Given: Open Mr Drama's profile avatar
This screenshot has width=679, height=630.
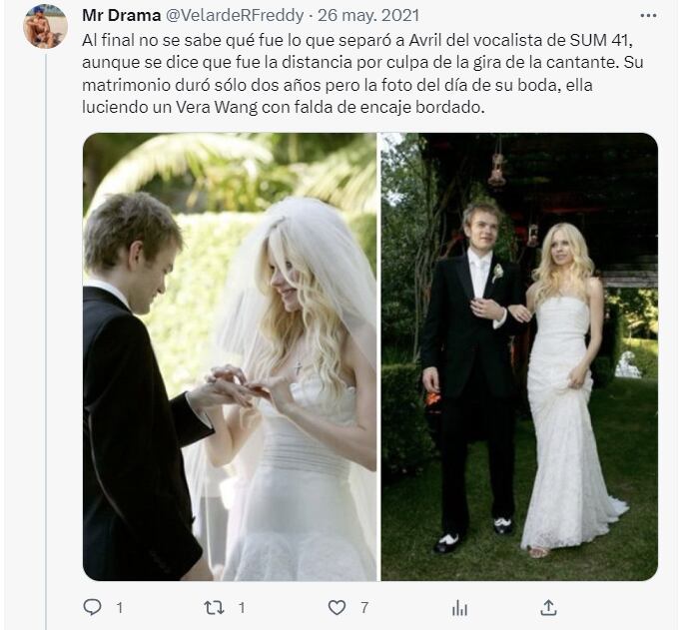Looking at the screenshot, I should 45,26.
